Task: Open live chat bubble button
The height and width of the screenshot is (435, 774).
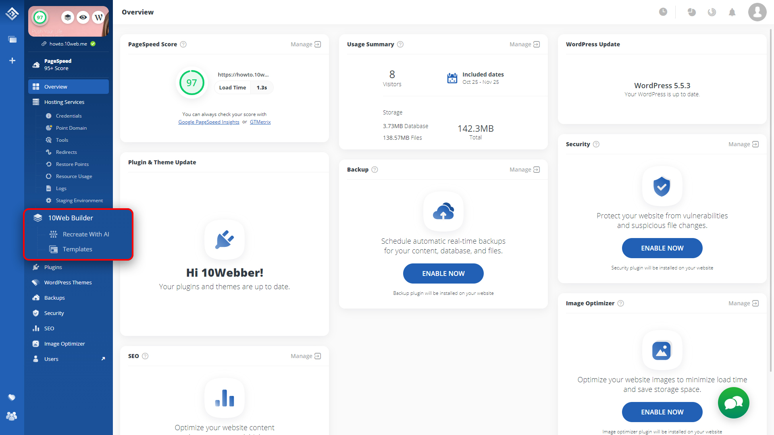Action: point(734,403)
